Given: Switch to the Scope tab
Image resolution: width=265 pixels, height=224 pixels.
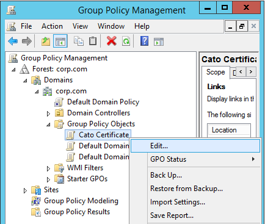Looking at the screenshot, I should (x=216, y=72).
